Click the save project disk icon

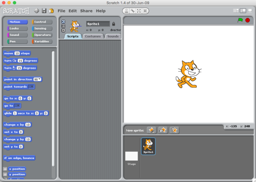pos(44,10)
